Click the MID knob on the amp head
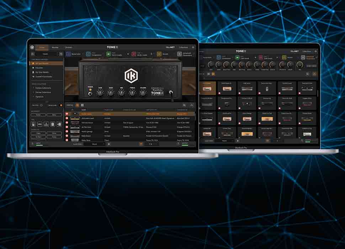345x249 pixels. [121, 93]
